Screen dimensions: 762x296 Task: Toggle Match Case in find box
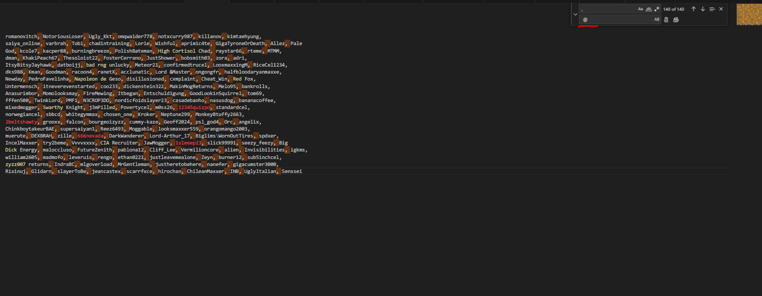(640, 9)
